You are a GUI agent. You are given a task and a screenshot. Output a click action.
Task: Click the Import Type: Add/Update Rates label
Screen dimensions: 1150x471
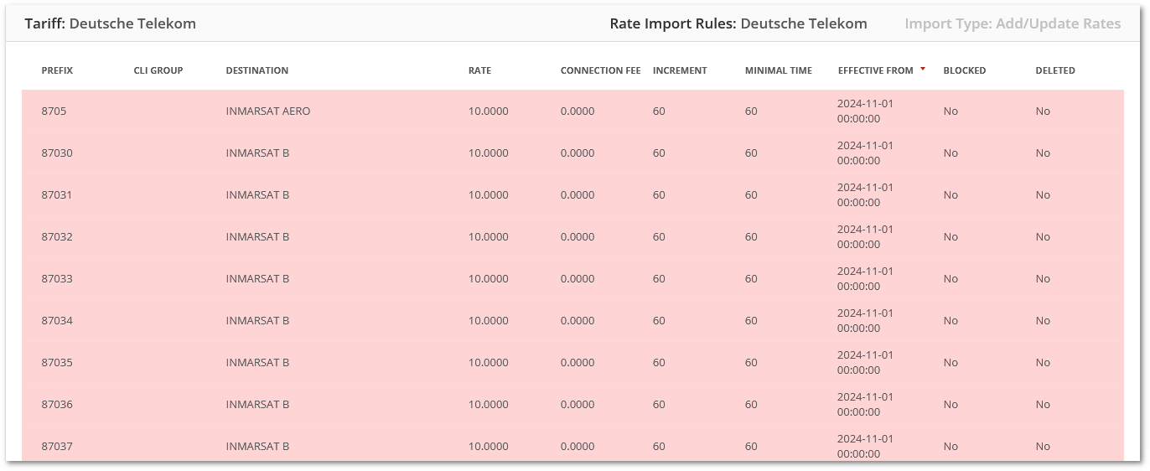1013,23
